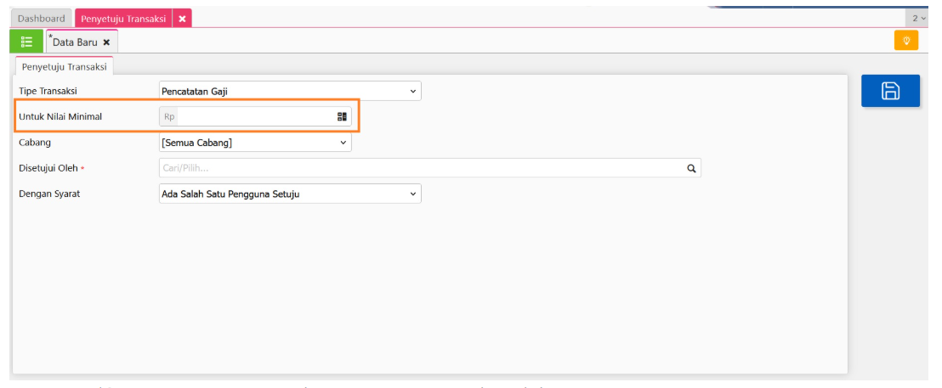The image size is (942, 388).
Task: Open calculator icon in Untuk Nilai Minimal
Action: 342,117
